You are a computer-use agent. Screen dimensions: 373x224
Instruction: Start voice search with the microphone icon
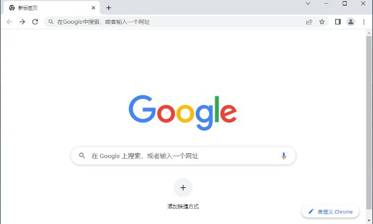click(x=284, y=156)
